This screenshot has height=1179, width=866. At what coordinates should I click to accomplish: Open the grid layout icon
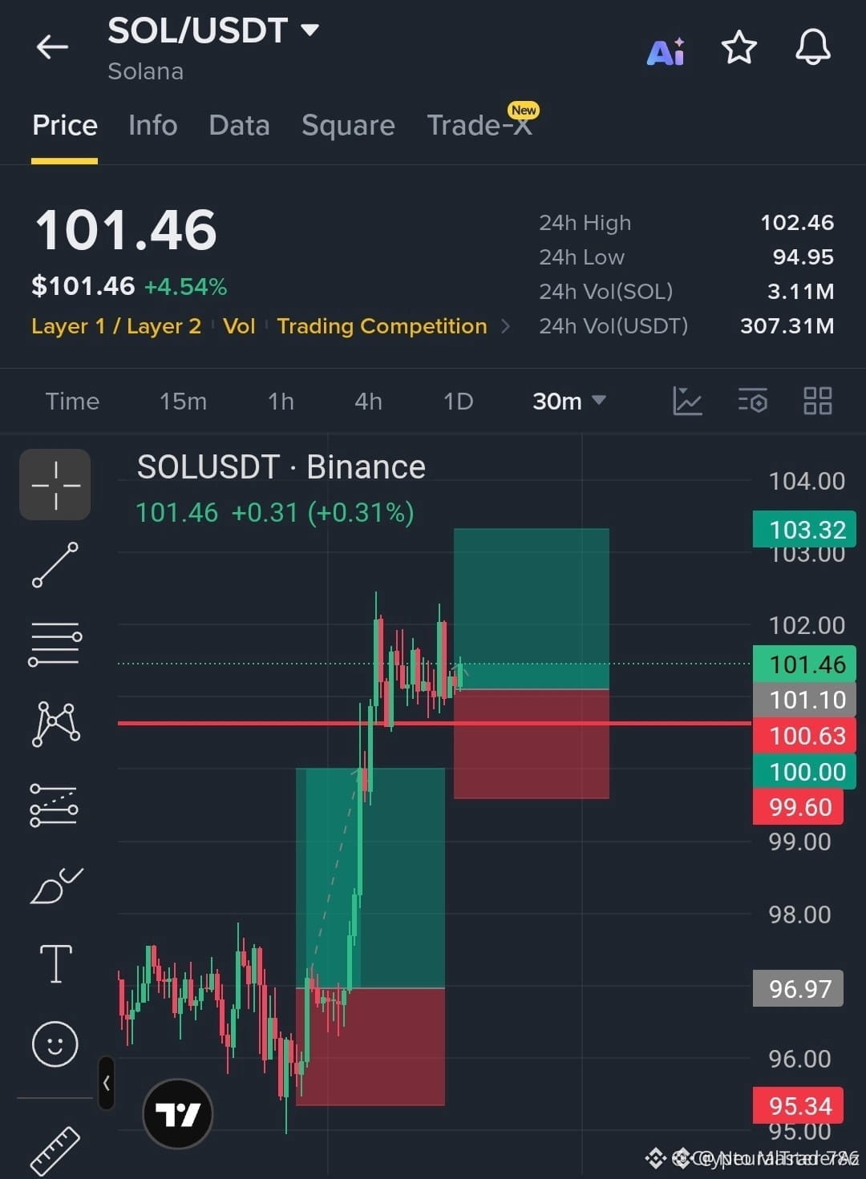coord(817,401)
